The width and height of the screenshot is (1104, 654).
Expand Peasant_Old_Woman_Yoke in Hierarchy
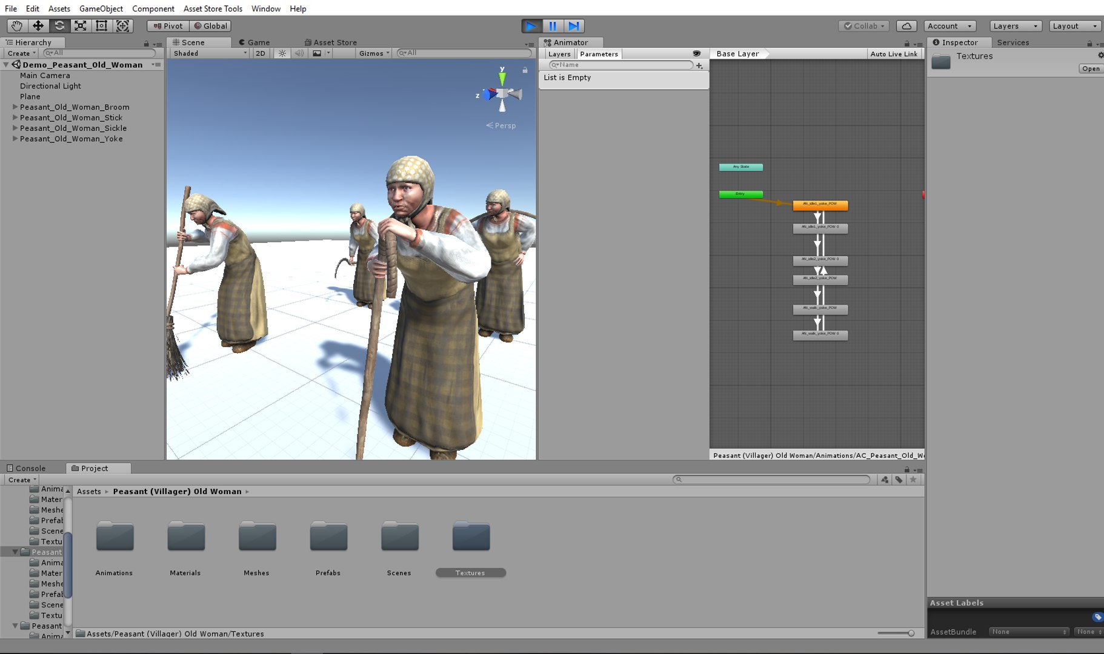(x=15, y=139)
